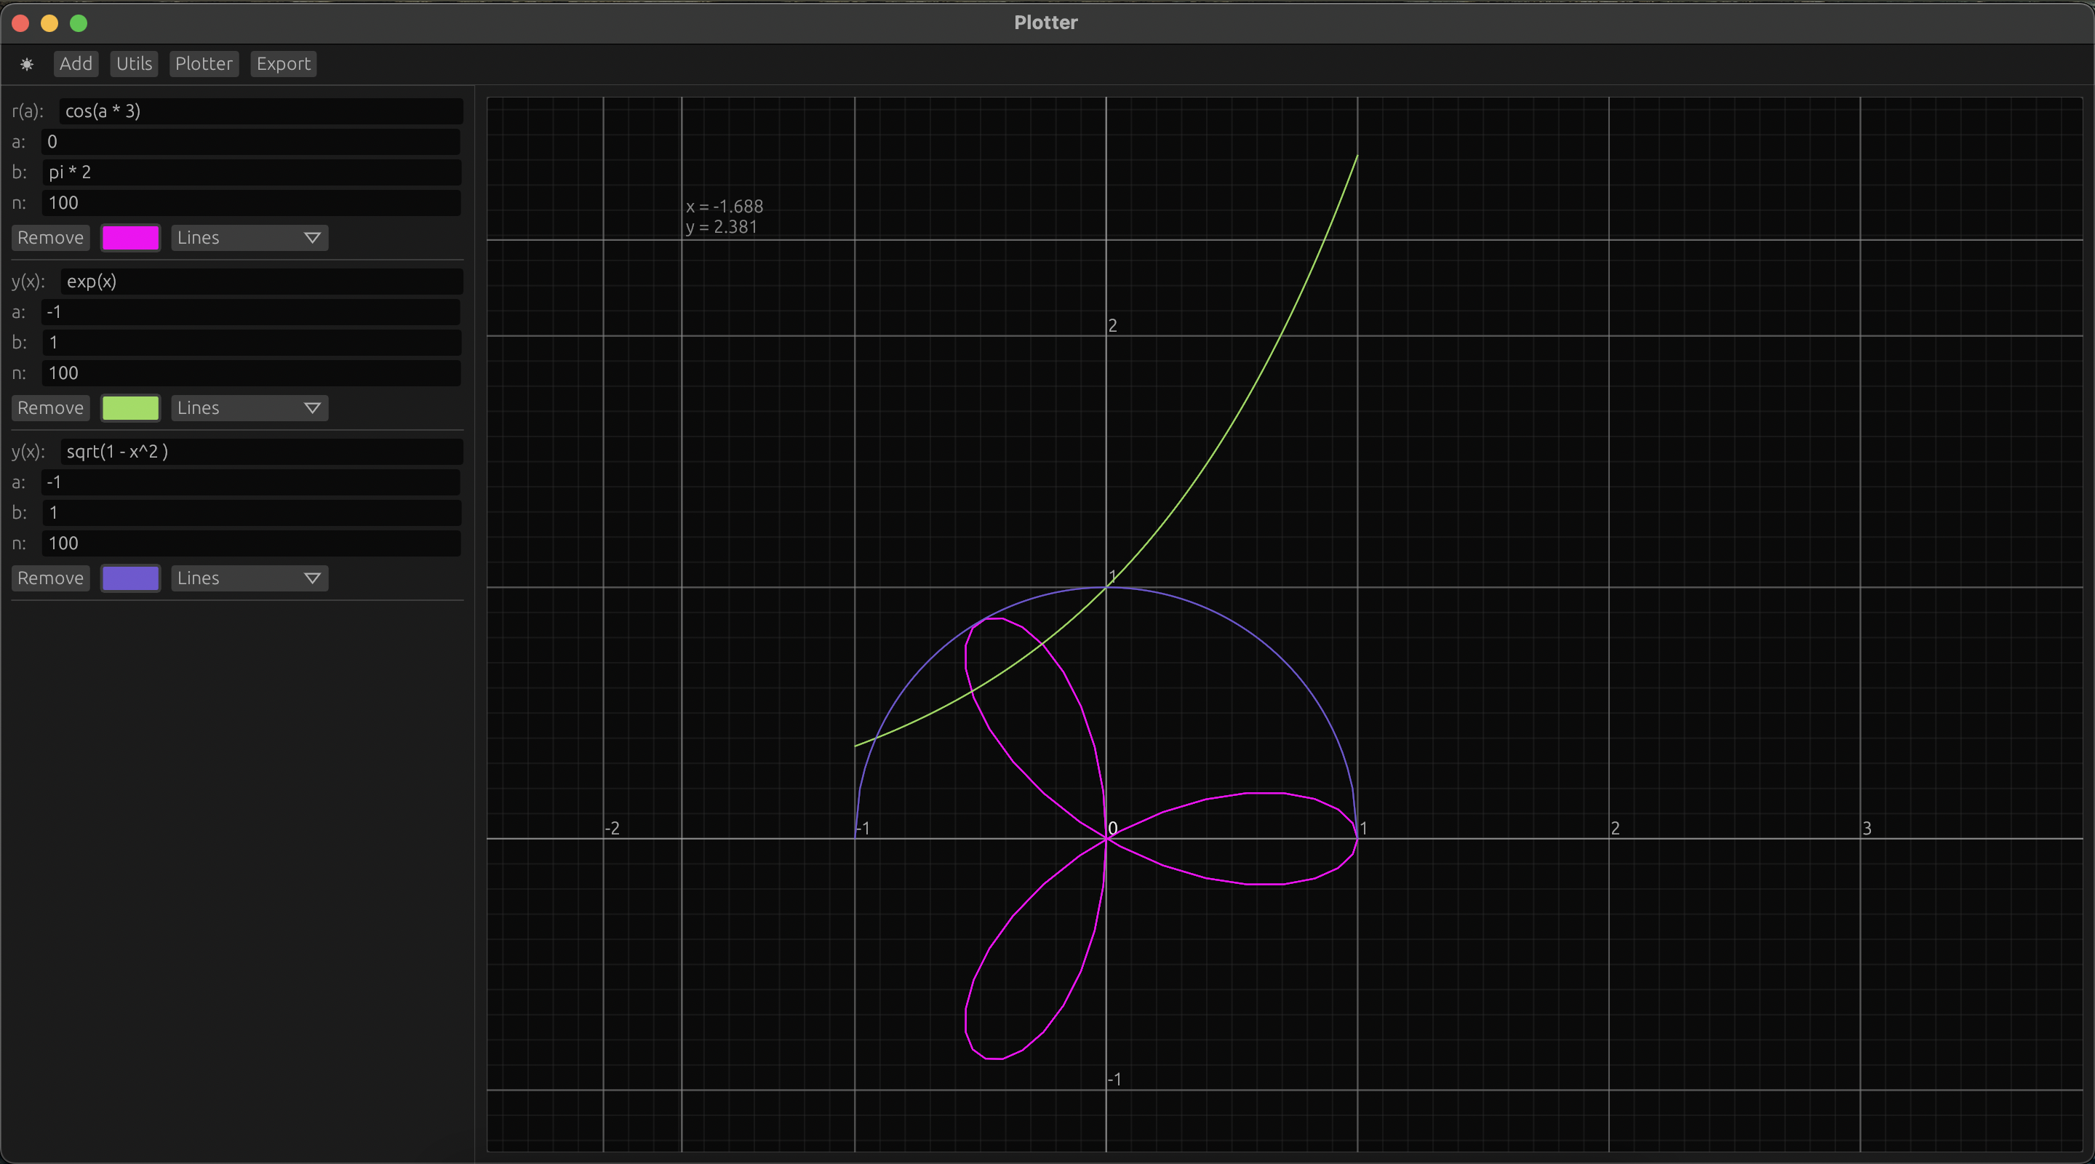Click the y(x) field containing exp(x)
2095x1164 pixels.
click(260, 282)
